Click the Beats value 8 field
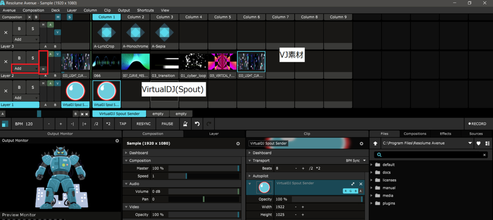The height and width of the screenshot is (220, 493). 283,168
